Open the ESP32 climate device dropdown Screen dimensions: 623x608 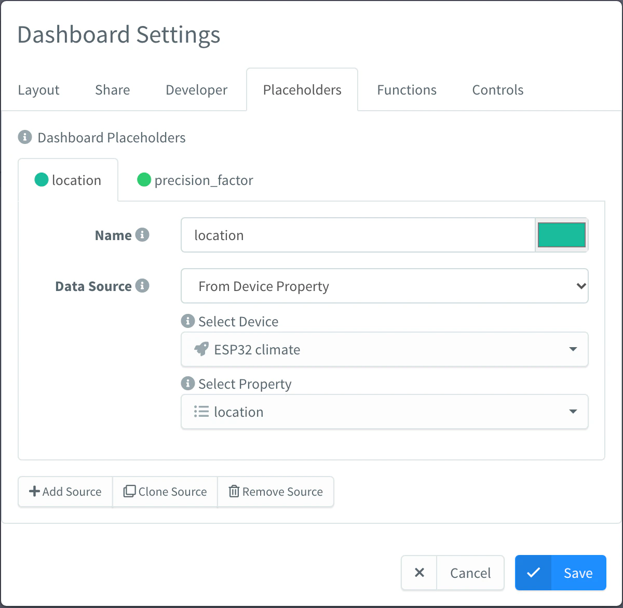[x=385, y=349]
